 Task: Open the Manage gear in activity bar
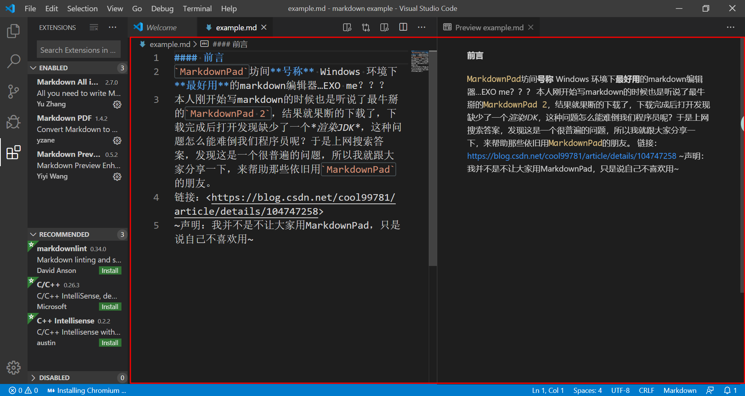[14, 367]
